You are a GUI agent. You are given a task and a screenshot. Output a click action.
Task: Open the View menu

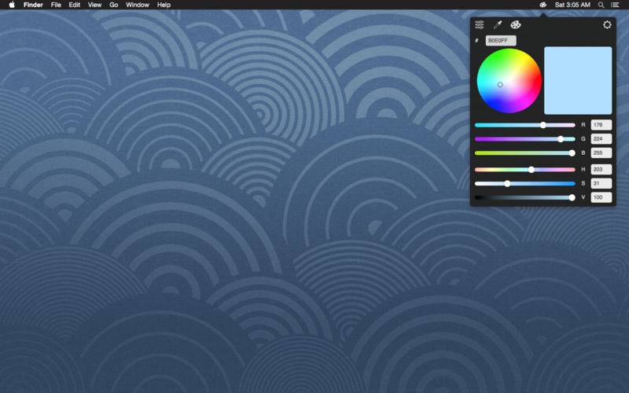coord(94,5)
